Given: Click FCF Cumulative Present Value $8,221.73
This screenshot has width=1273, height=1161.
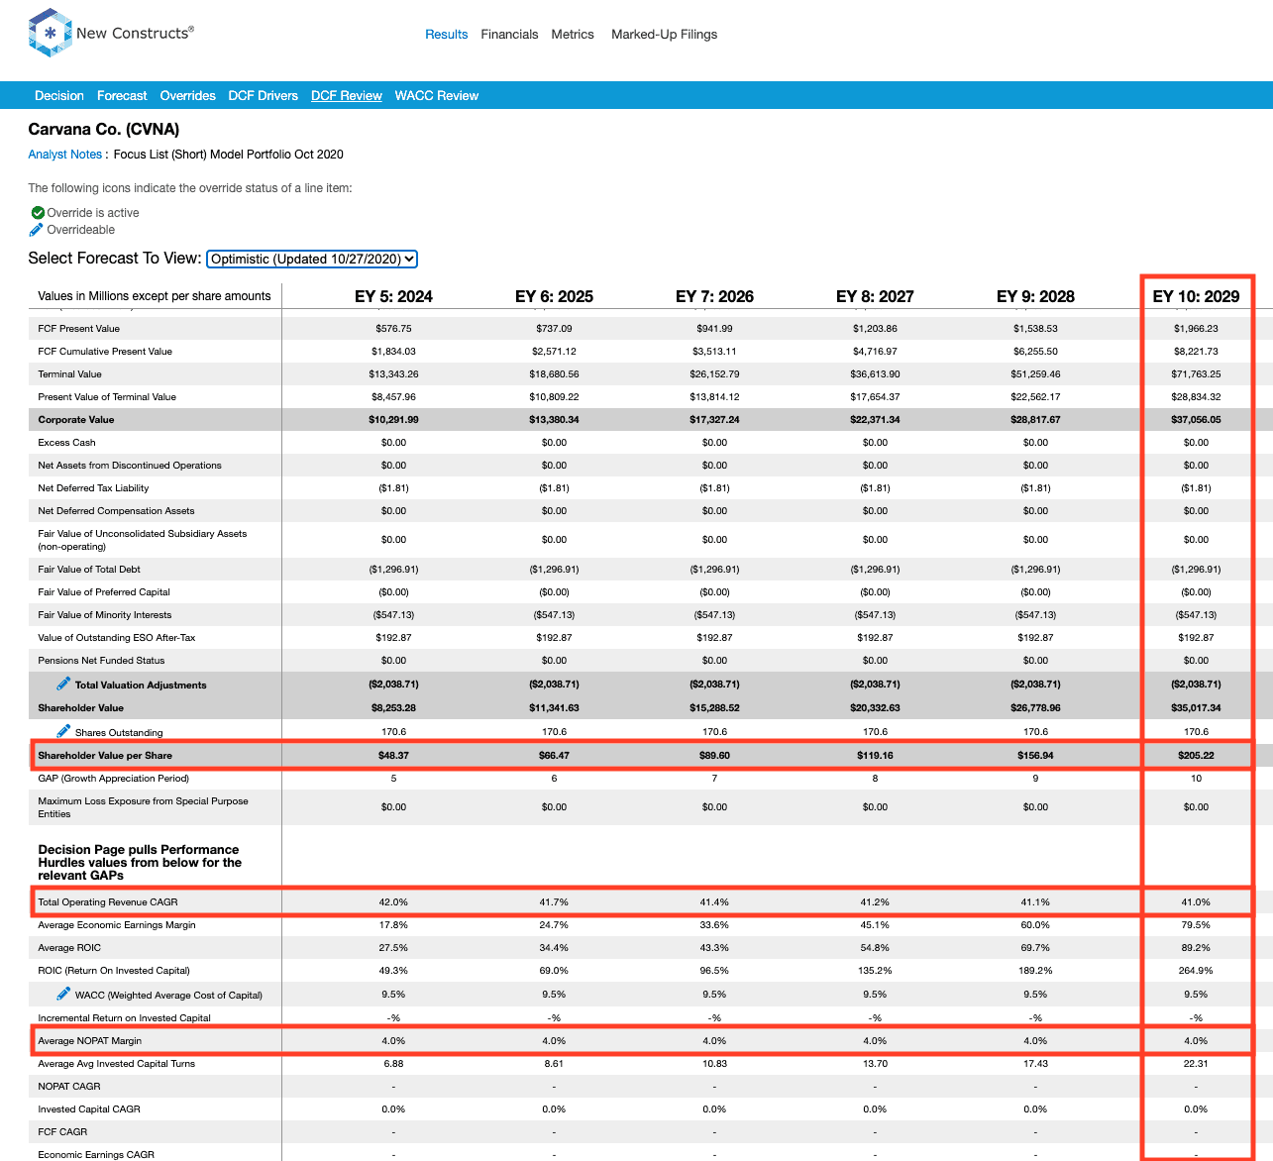Looking at the screenshot, I should point(1196,351).
